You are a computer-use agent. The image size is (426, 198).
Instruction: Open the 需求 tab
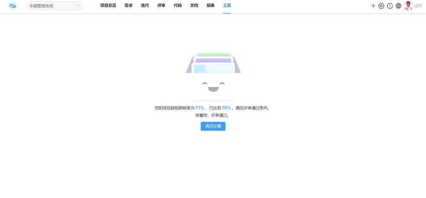point(128,6)
